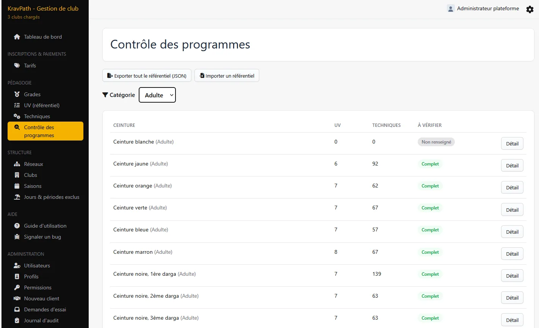This screenshot has width=539, height=328.
Task: Open settings with the top-right gear icon
Action: (x=530, y=9)
